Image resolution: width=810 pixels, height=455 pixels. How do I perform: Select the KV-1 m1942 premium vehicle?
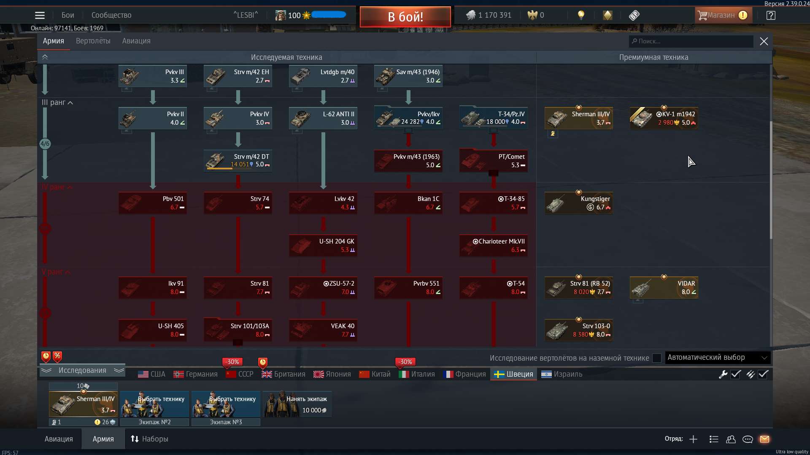point(664,118)
